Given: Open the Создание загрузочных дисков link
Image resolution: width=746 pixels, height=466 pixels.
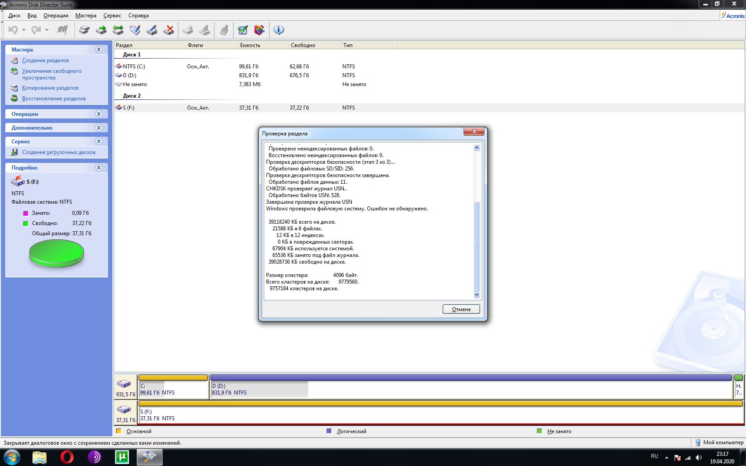Looking at the screenshot, I should (x=59, y=152).
